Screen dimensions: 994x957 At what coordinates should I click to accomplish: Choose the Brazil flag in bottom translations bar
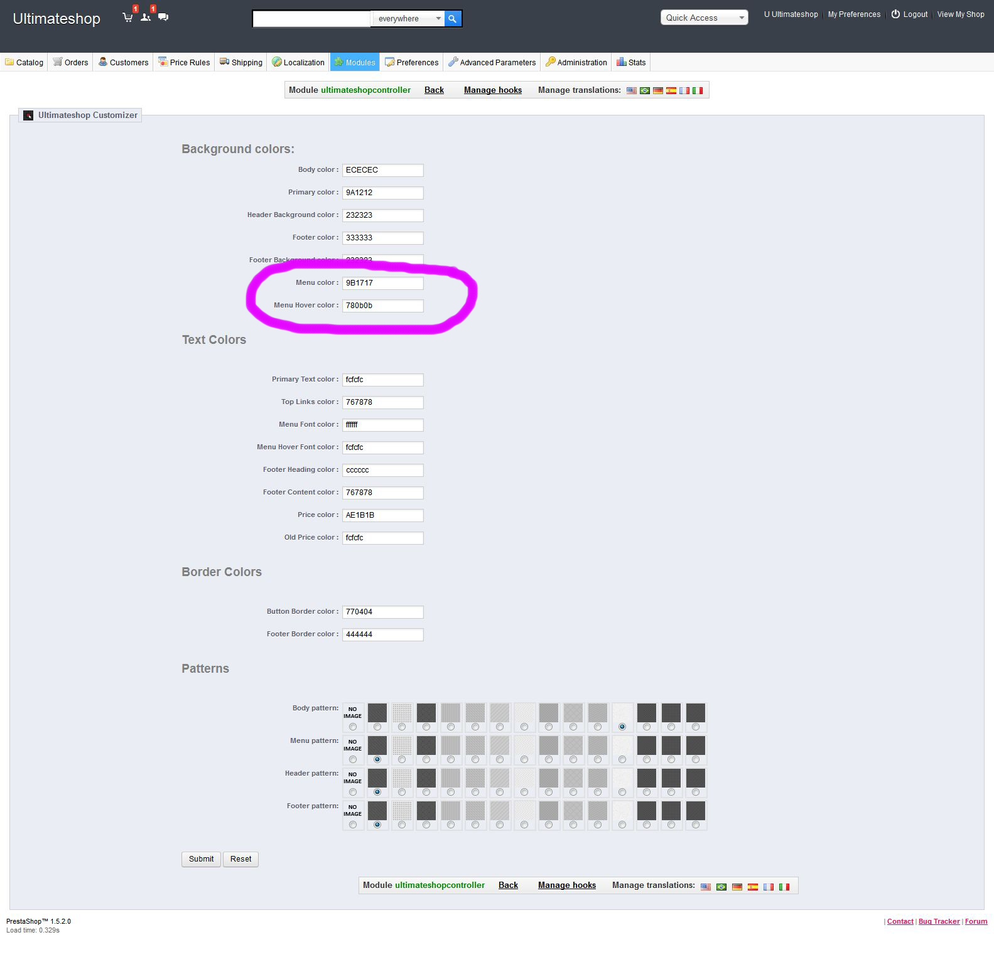coord(721,887)
